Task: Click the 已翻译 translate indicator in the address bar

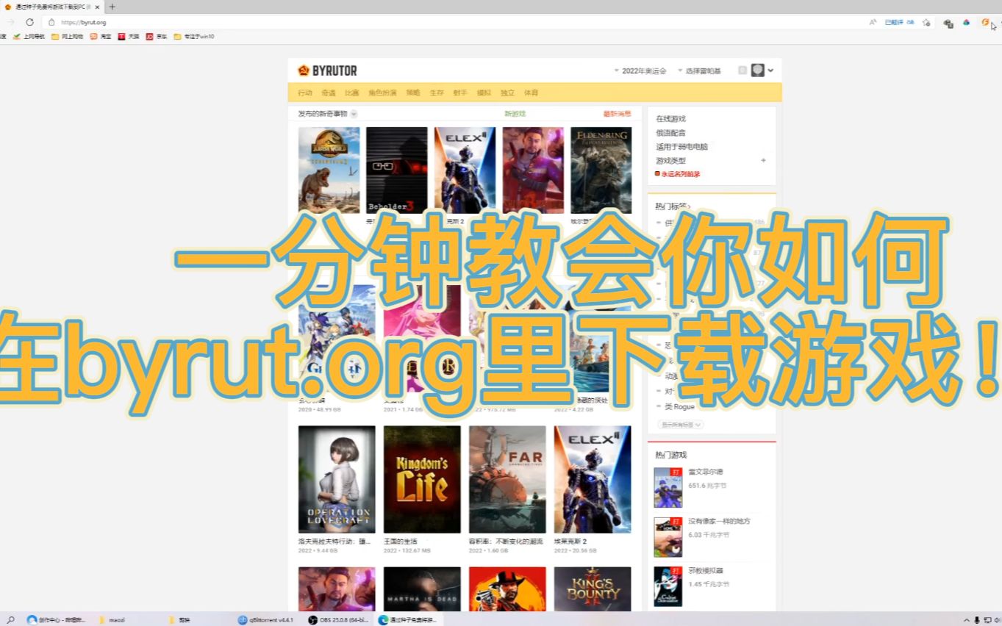Action: [x=899, y=22]
